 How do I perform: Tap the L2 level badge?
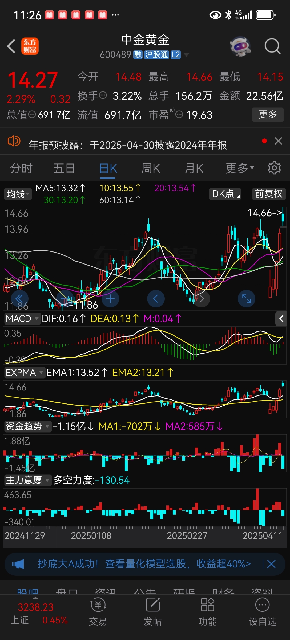(x=176, y=55)
